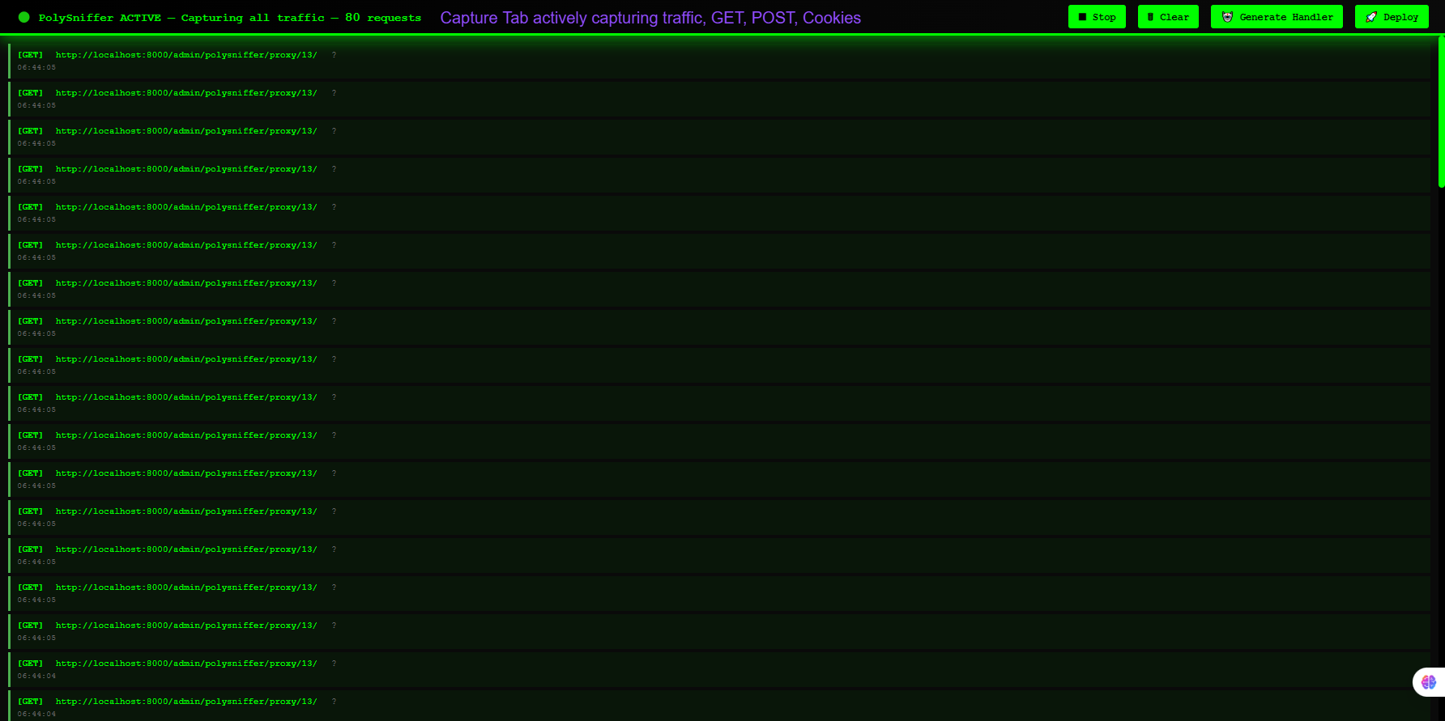The width and height of the screenshot is (1445, 721).
Task: Expand the bottom-most visible GET request
Action: [719, 706]
